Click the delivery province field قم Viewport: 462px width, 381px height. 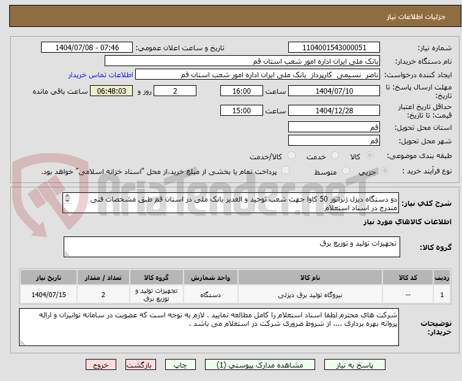(334, 127)
